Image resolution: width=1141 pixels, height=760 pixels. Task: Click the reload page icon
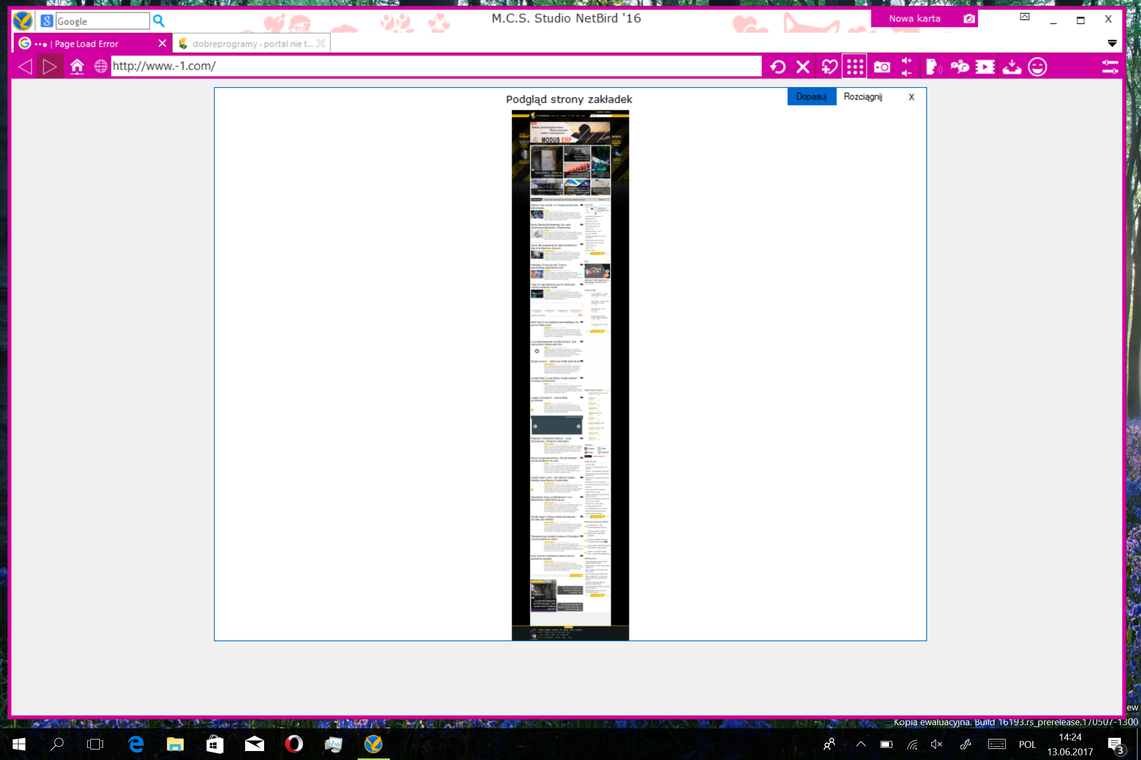pos(778,67)
